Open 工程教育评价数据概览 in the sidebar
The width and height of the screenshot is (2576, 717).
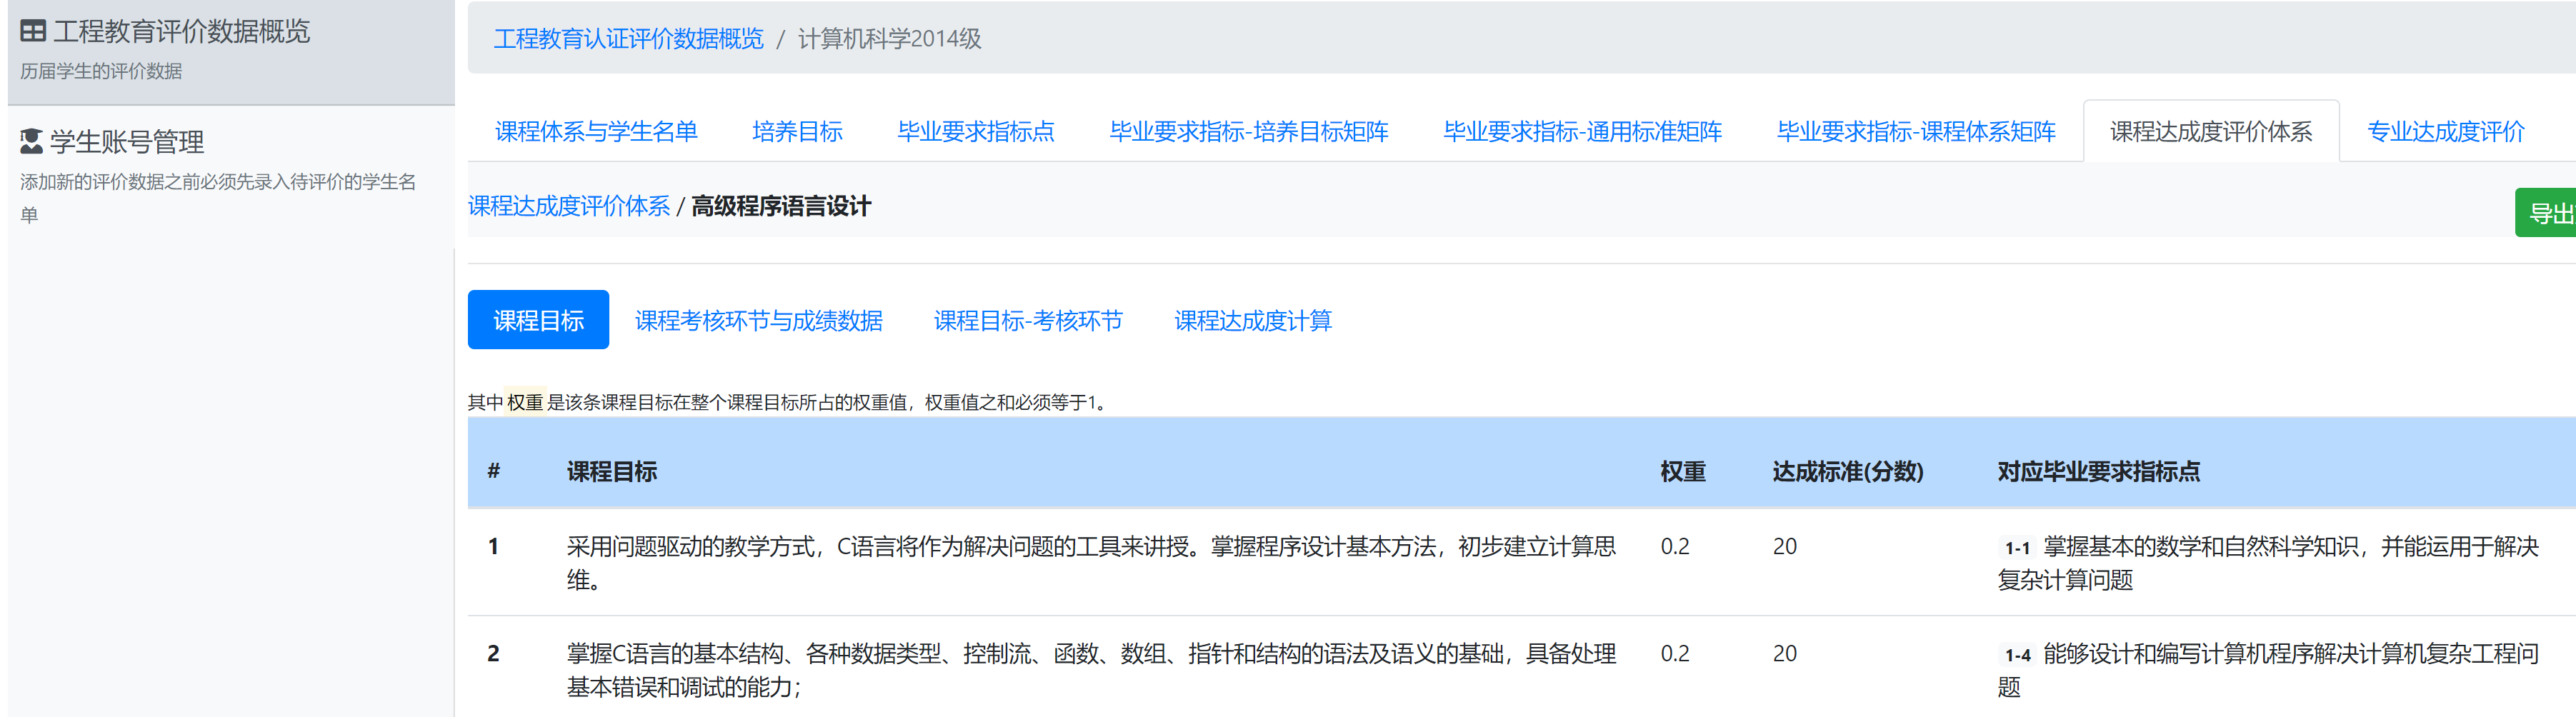coord(231,52)
